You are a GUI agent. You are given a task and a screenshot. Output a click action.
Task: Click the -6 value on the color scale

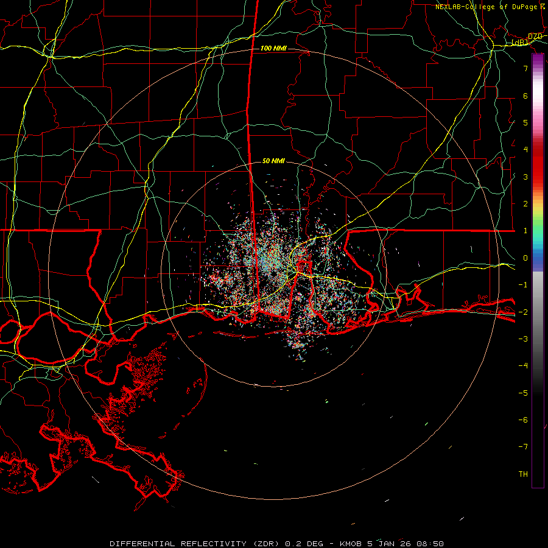click(523, 420)
